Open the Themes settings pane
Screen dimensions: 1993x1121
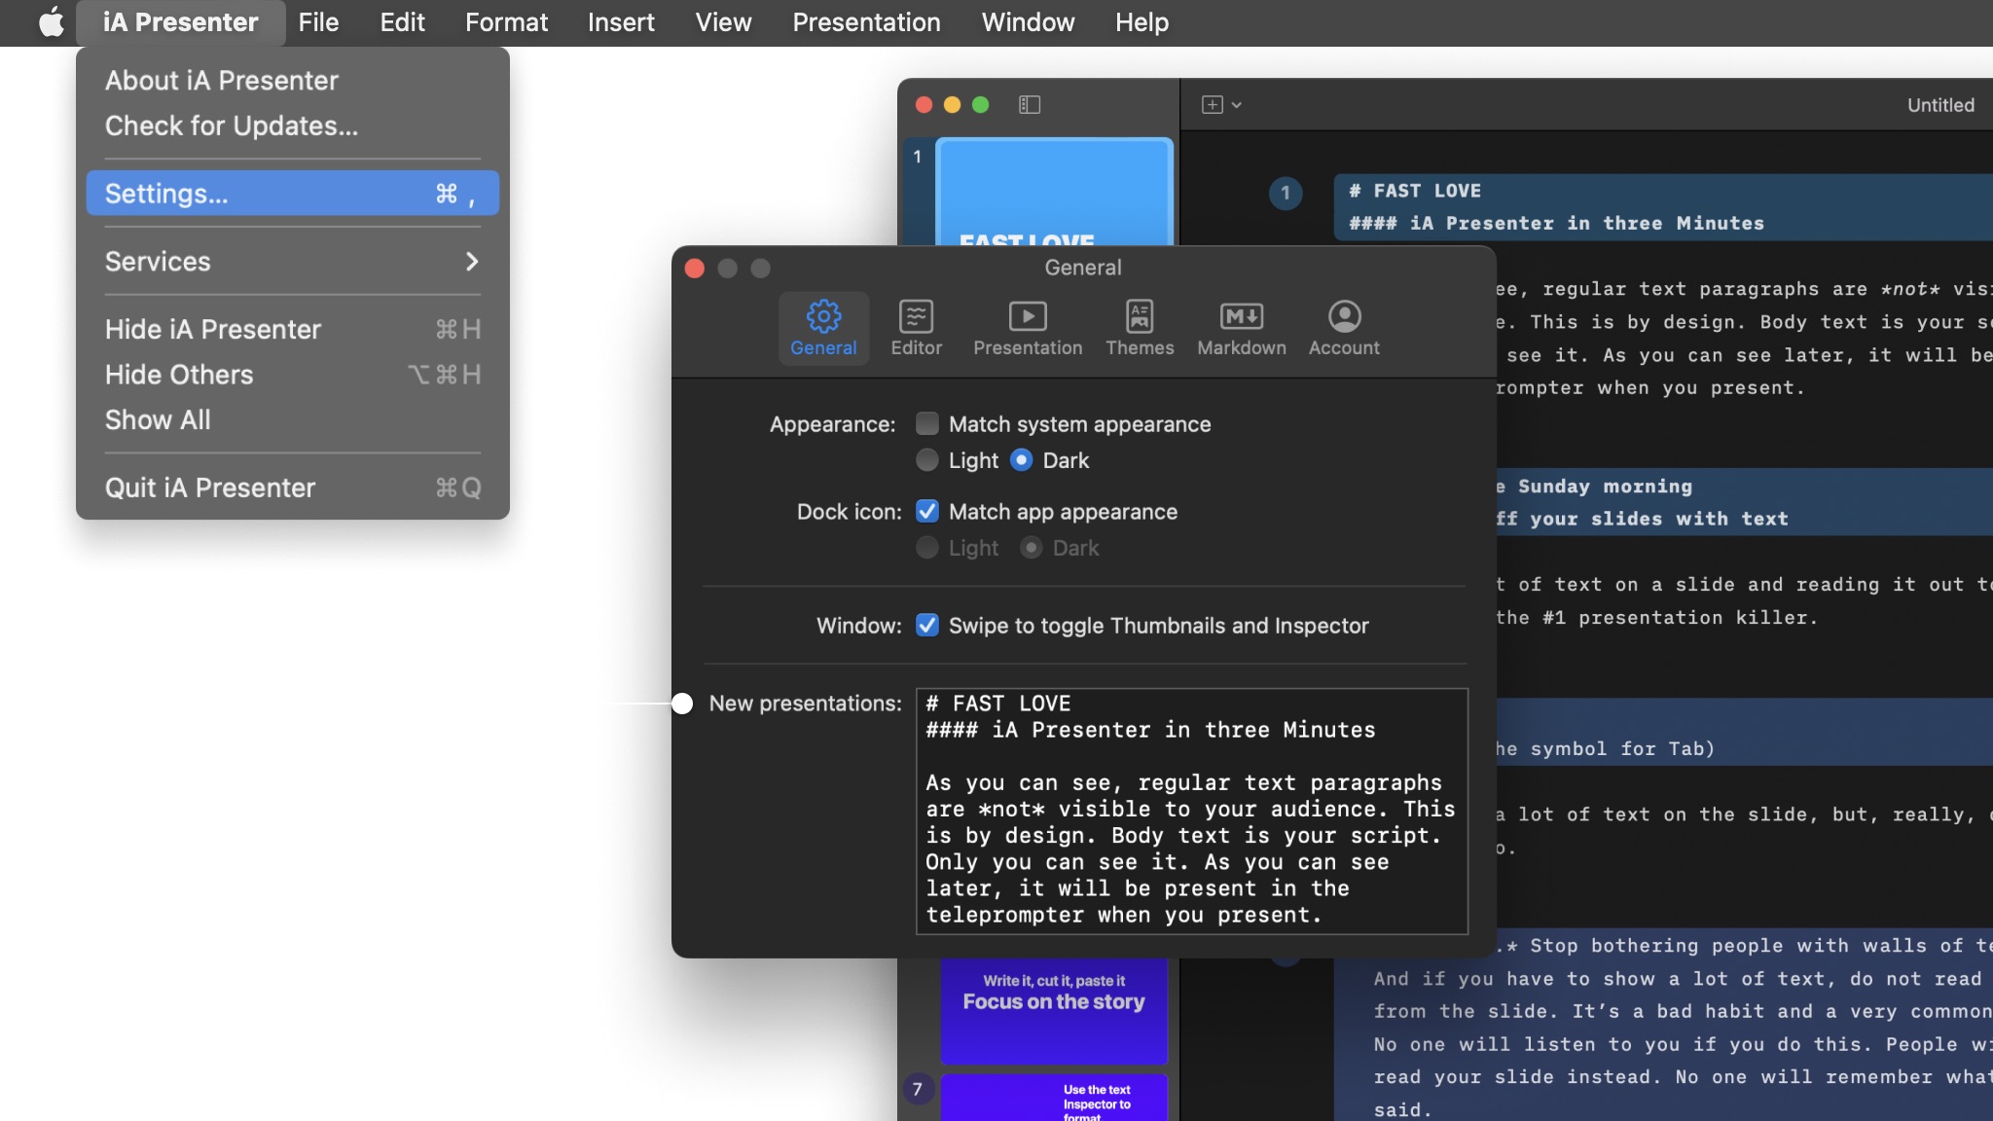[x=1140, y=328]
